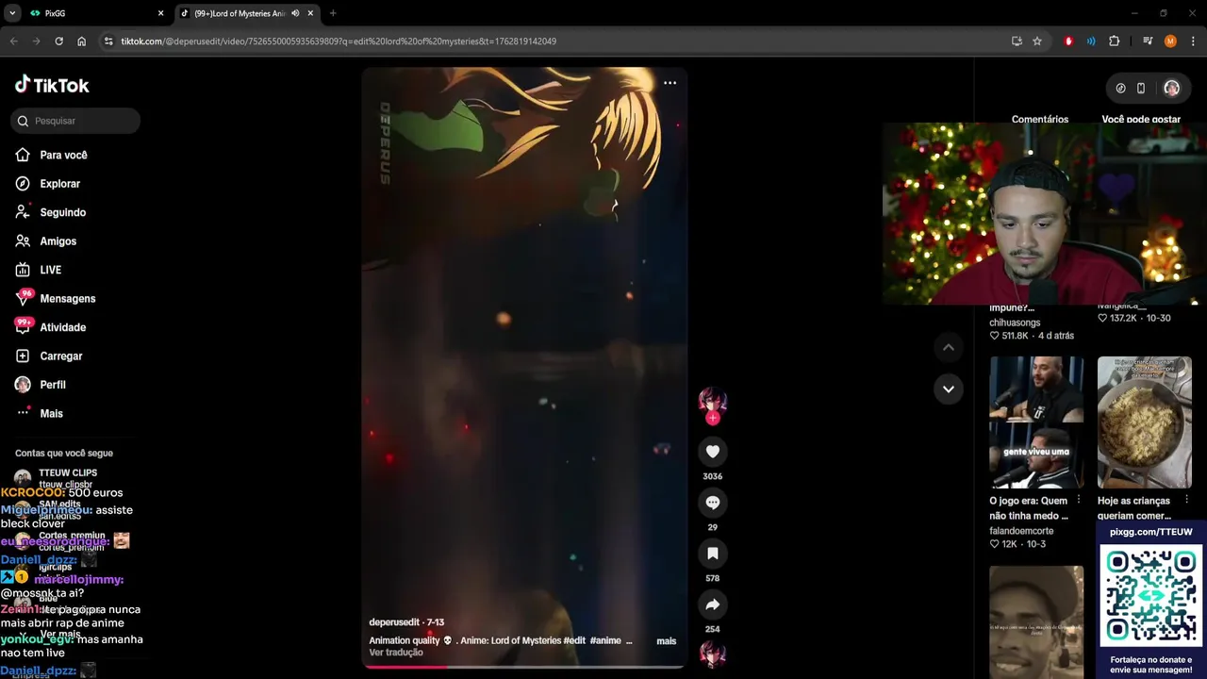The width and height of the screenshot is (1207, 679).
Task: Click Carregar to upload video
Action: [60, 356]
